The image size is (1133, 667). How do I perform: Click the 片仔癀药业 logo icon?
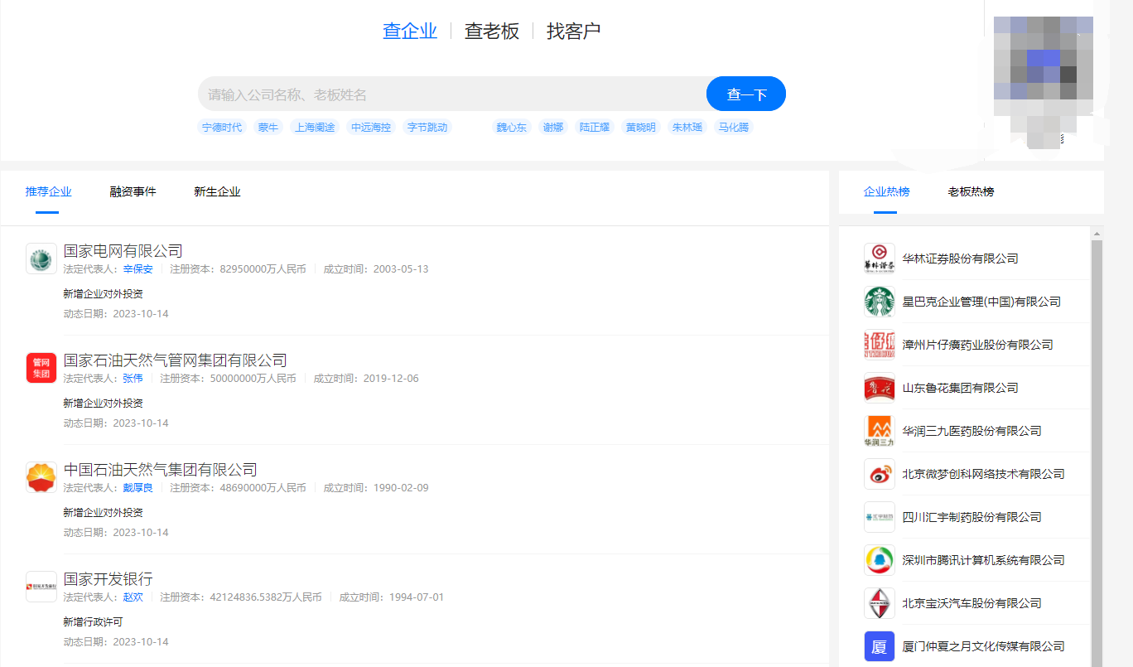point(880,345)
